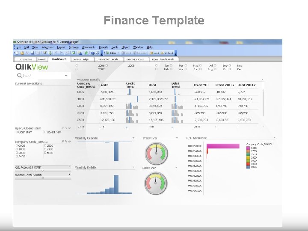Click the magnifier icon in the QlikView search box
The image size is (308, 231).
pos(19,75)
